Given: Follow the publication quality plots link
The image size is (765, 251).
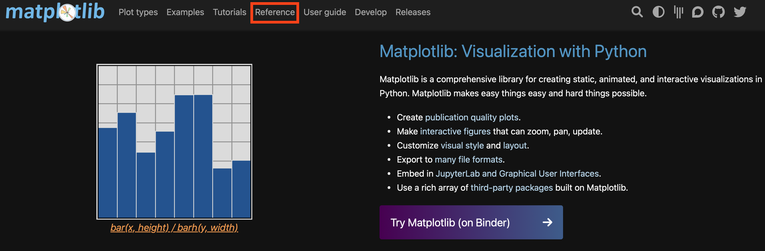Looking at the screenshot, I should pyautogui.click(x=472, y=117).
